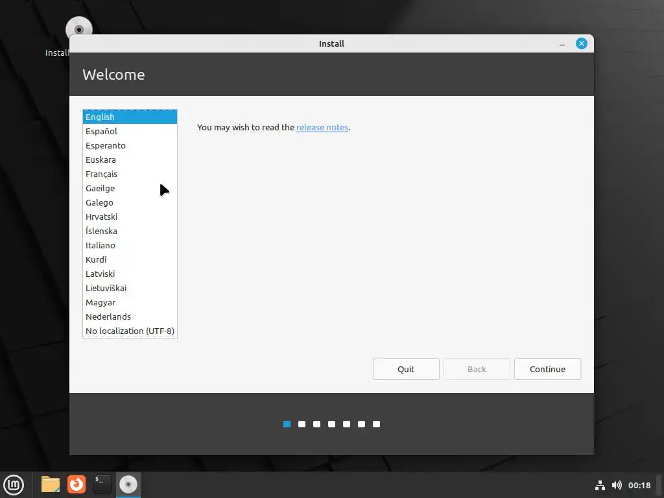Select Magyar in the language list
The image size is (664, 498).
pyautogui.click(x=130, y=302)
